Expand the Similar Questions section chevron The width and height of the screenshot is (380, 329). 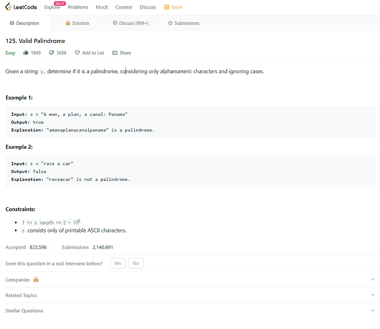coord(373,310)
